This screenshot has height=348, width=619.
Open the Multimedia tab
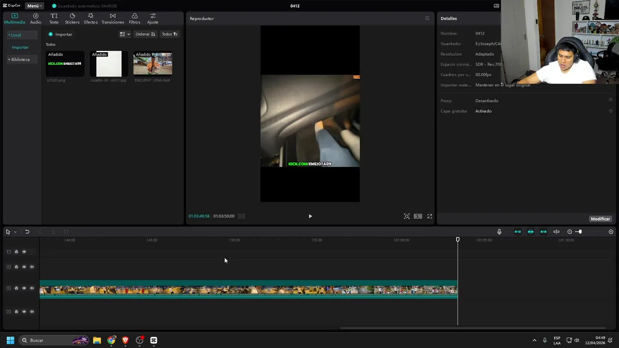point(15,19)
